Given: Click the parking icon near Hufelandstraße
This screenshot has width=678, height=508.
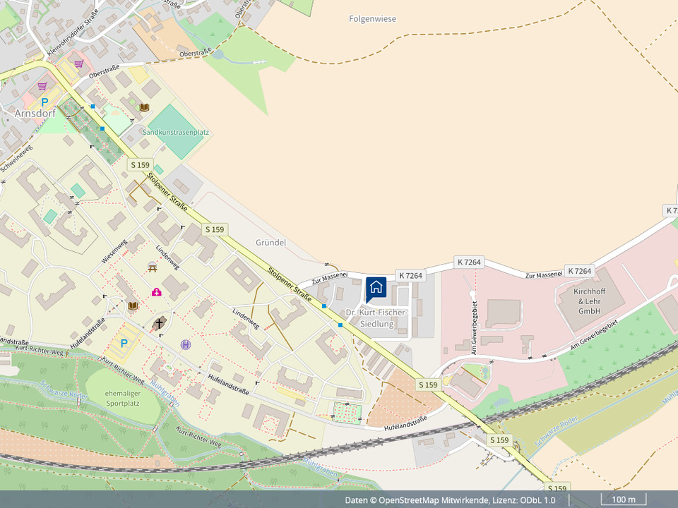Looking at the screenshot, I should point(124,343).
